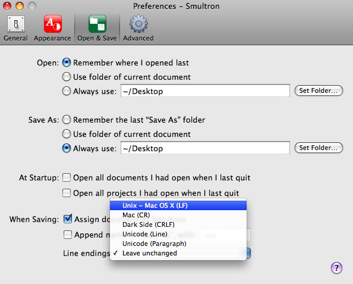This screenshot has height=284, width=353.
Task: Select Open: Use folder of current document
Action: (67, 77)
